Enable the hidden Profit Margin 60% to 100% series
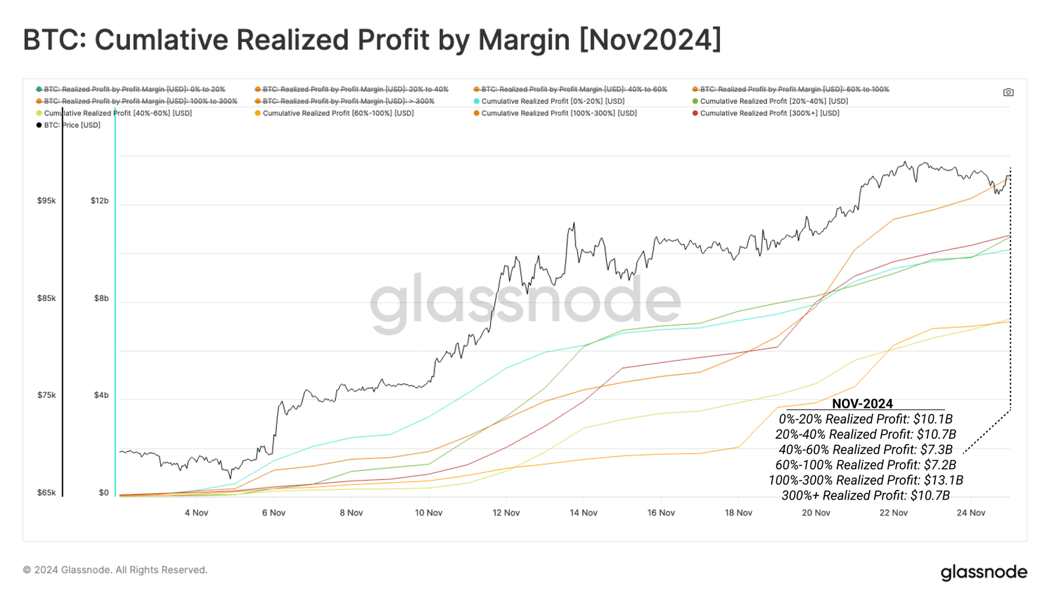 coord(794,89)
